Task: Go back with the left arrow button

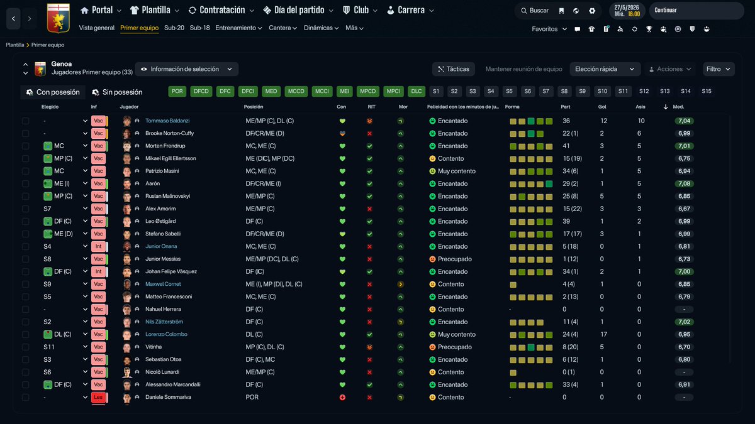Action: pos(14,19)
